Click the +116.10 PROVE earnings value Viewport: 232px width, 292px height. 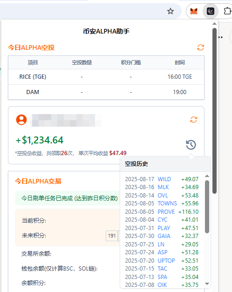pos(188,212)
